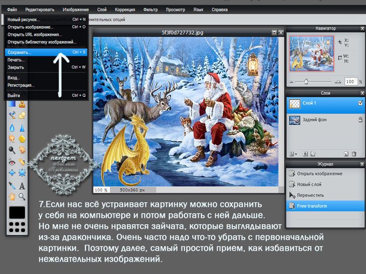
Task: Choose Открыть изображение in File menu
Action: (x=46, y=27)
